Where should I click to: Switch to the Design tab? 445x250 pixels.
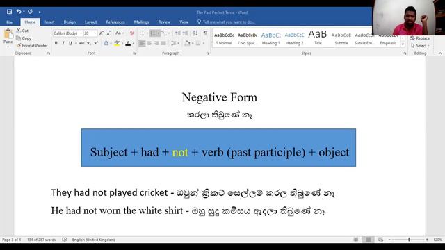point(70,22)
